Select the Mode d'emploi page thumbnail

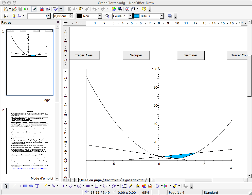[x=30, y=141]
